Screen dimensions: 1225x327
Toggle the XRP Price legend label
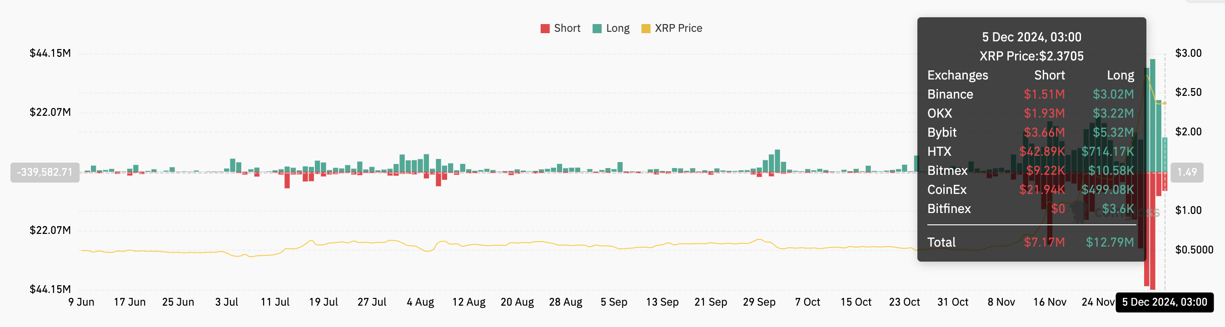(678, 28)
